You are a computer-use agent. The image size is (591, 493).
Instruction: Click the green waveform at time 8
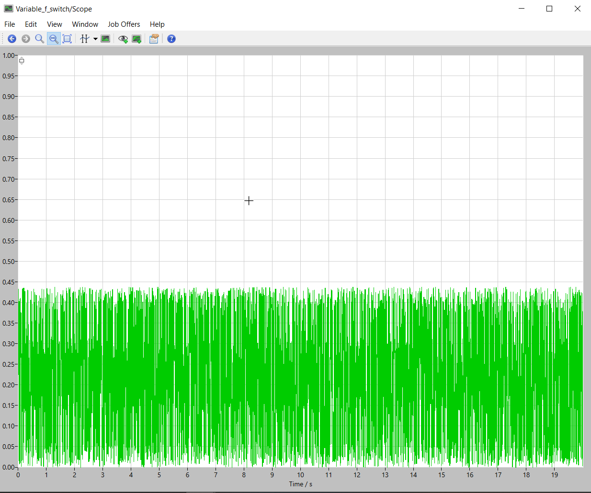point(244,378)
